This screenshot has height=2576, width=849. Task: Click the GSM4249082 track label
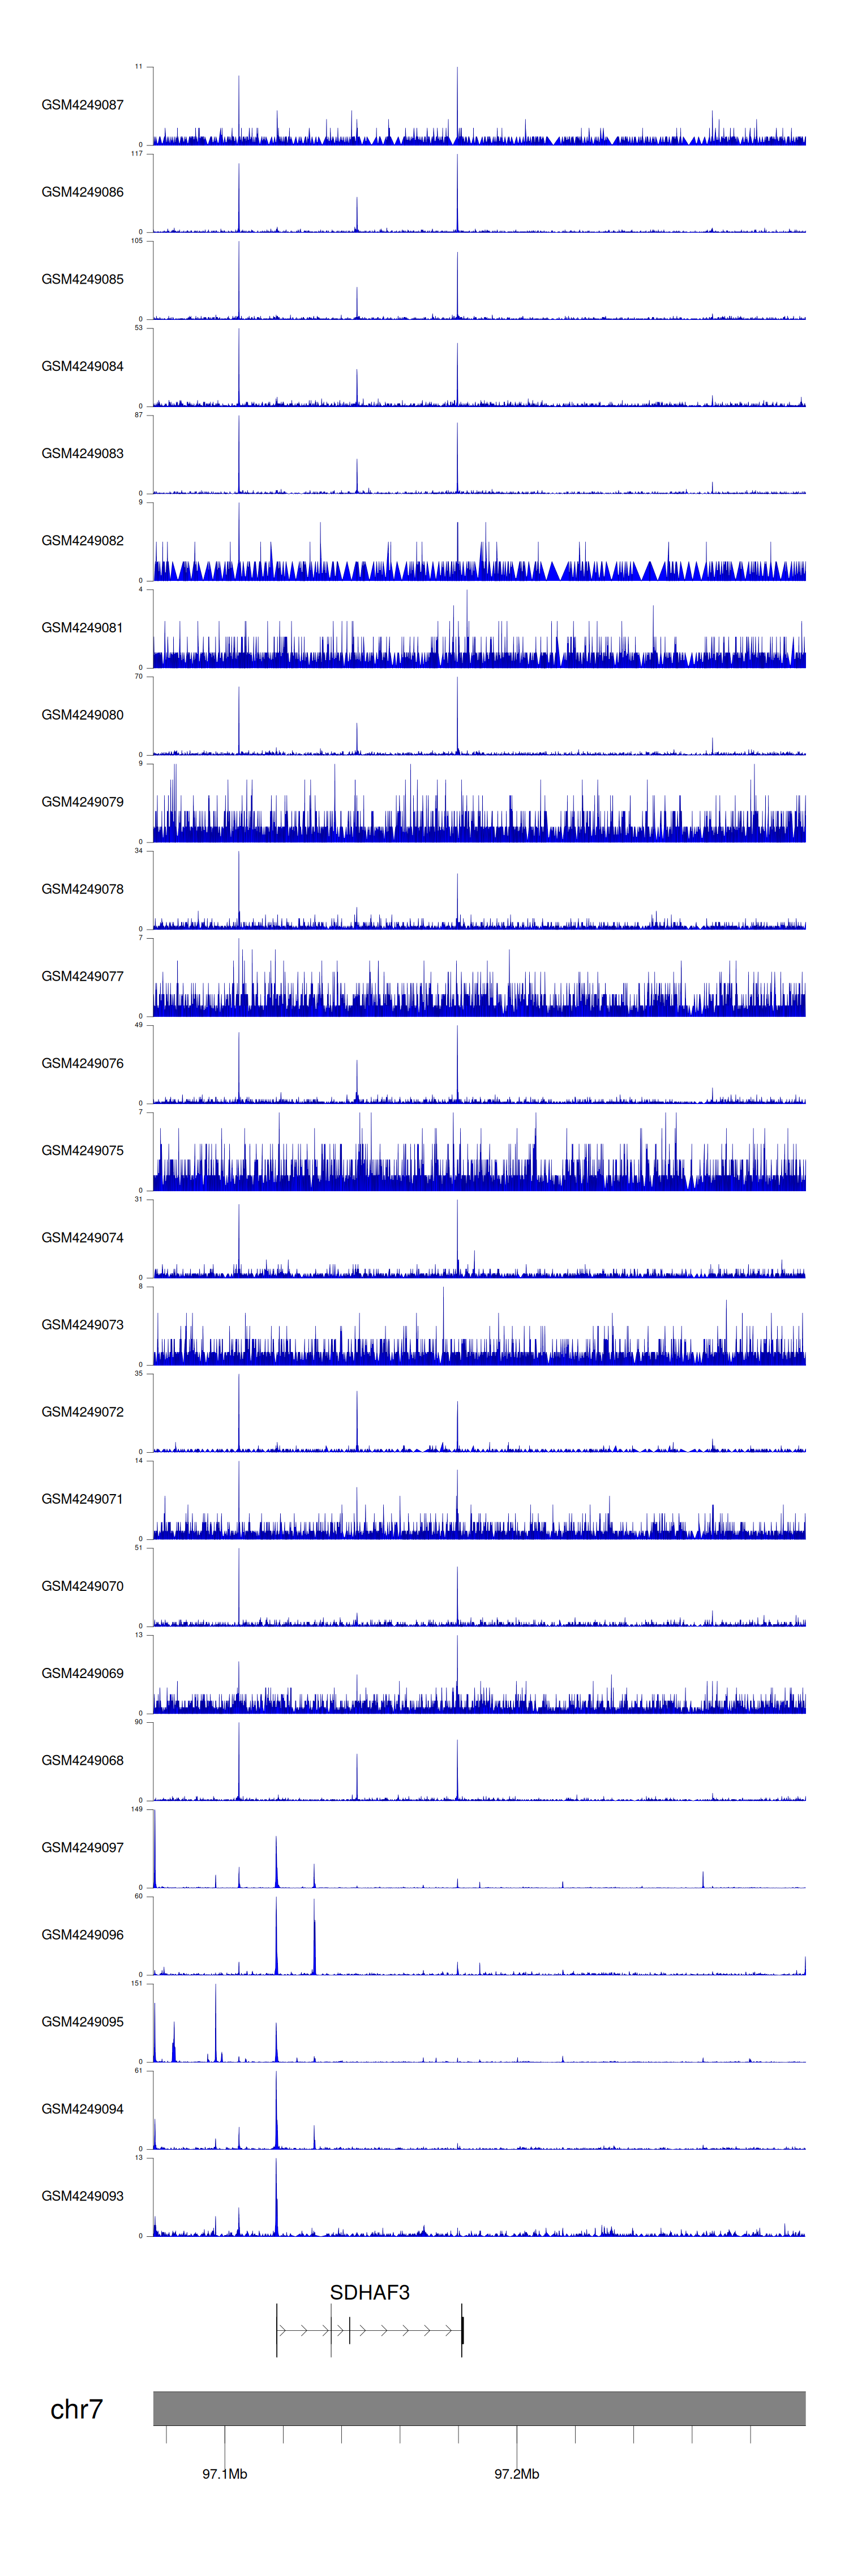pos(82,541)
